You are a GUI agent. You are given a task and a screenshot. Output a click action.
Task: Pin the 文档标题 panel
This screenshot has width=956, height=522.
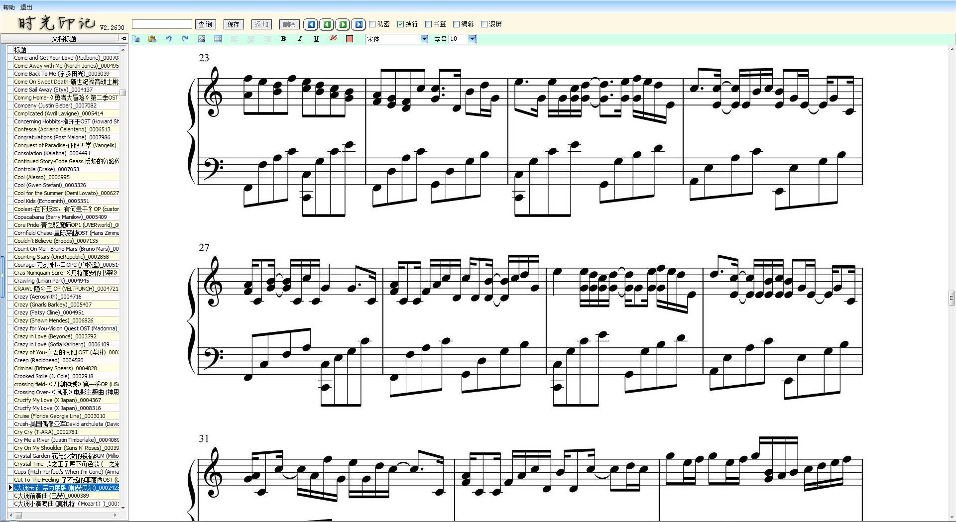coord(123,38)
